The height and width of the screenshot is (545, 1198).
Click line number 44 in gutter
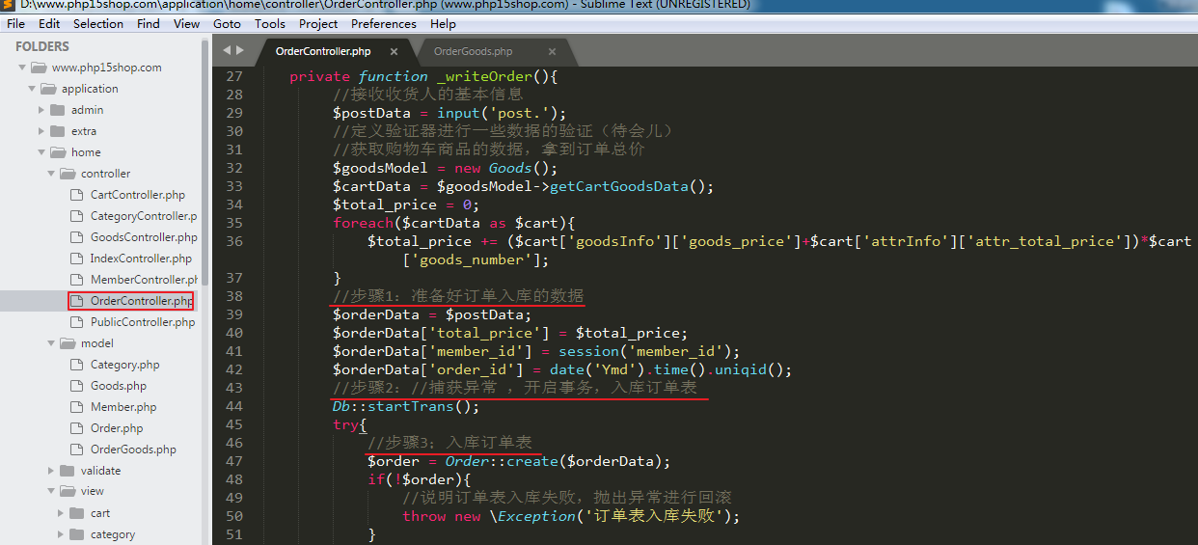tap(234, 406)
